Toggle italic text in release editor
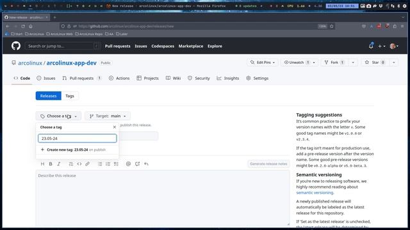The image size is (410, 230). click(58, 164)
